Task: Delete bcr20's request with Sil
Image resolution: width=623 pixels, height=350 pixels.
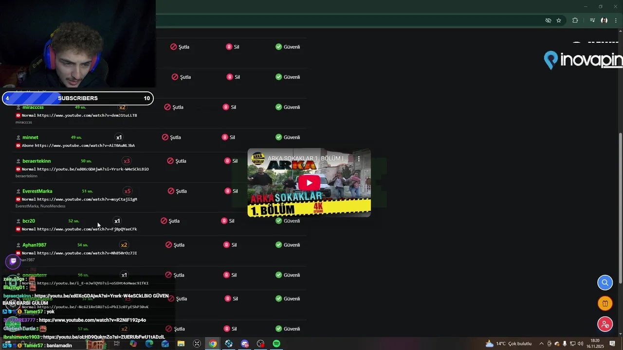Action: point(228,221)
